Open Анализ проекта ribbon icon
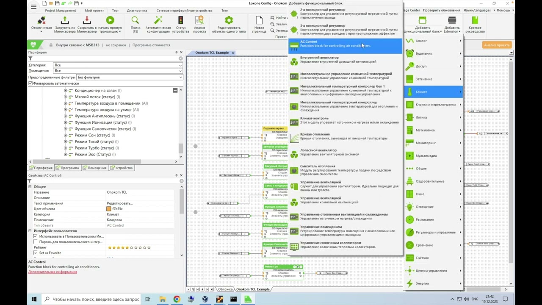Viewport: 542px width, 305px height. point(199,20)
